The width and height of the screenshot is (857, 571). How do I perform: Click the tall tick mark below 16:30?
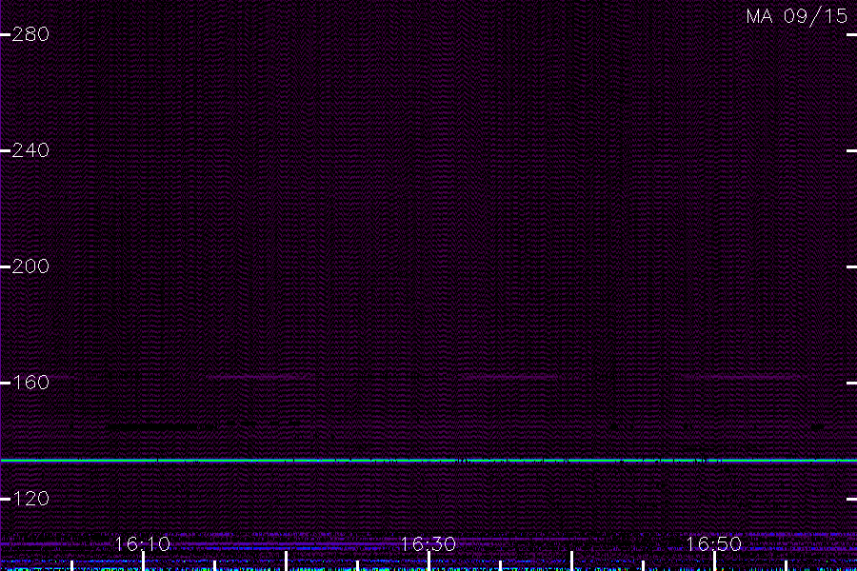(x=429, y=561)
